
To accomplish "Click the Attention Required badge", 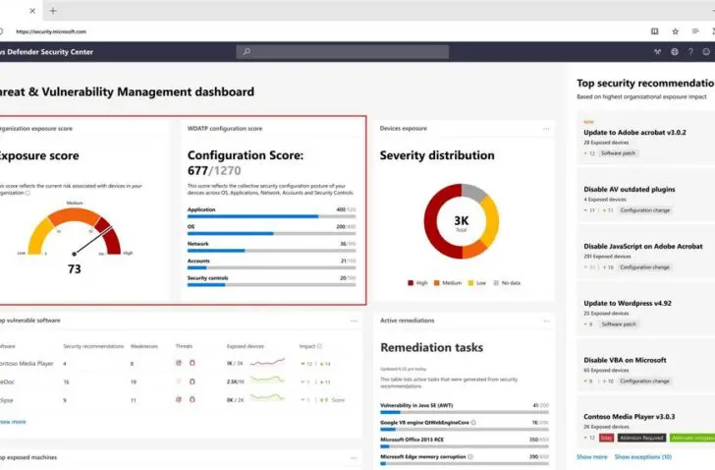I will [641, 438].
